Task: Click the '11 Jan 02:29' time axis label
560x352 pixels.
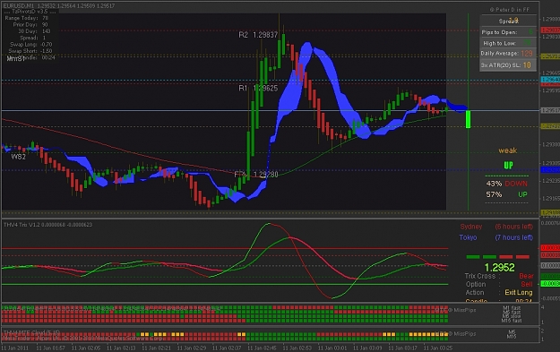Action: (192, 348)
